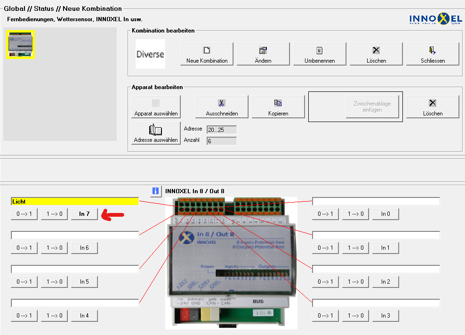Screen dimensions: 465x335
Task: Click the name field above In 4
Action: 75,303
